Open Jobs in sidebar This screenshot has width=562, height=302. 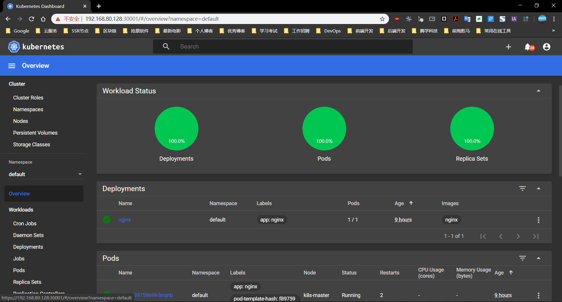point(19,259)
